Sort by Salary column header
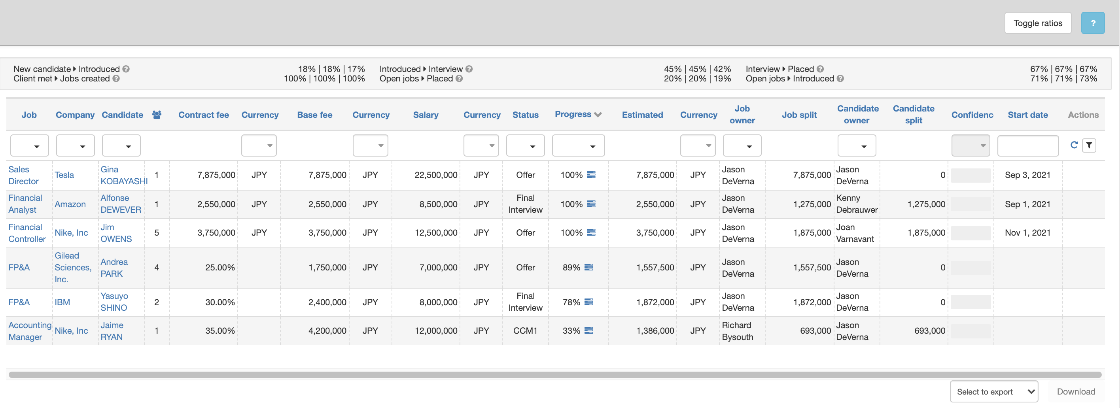This screenshot has height=408, width=1120. click(426, 115)
